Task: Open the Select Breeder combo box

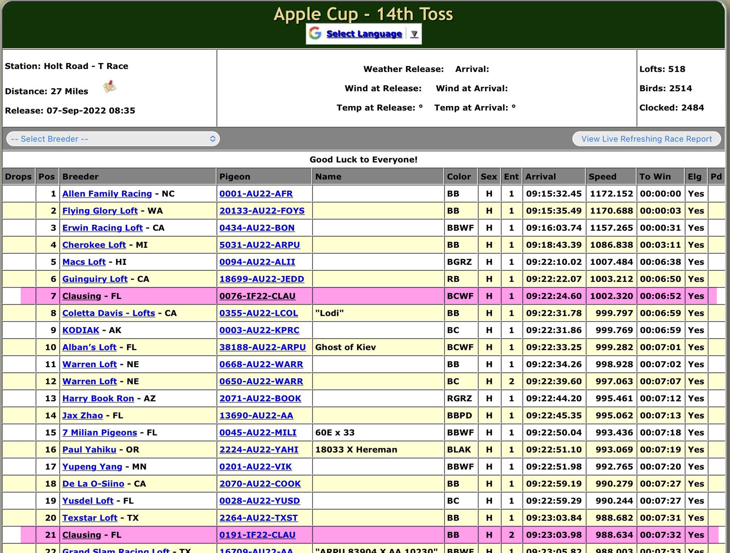Action: pos(113,139)
